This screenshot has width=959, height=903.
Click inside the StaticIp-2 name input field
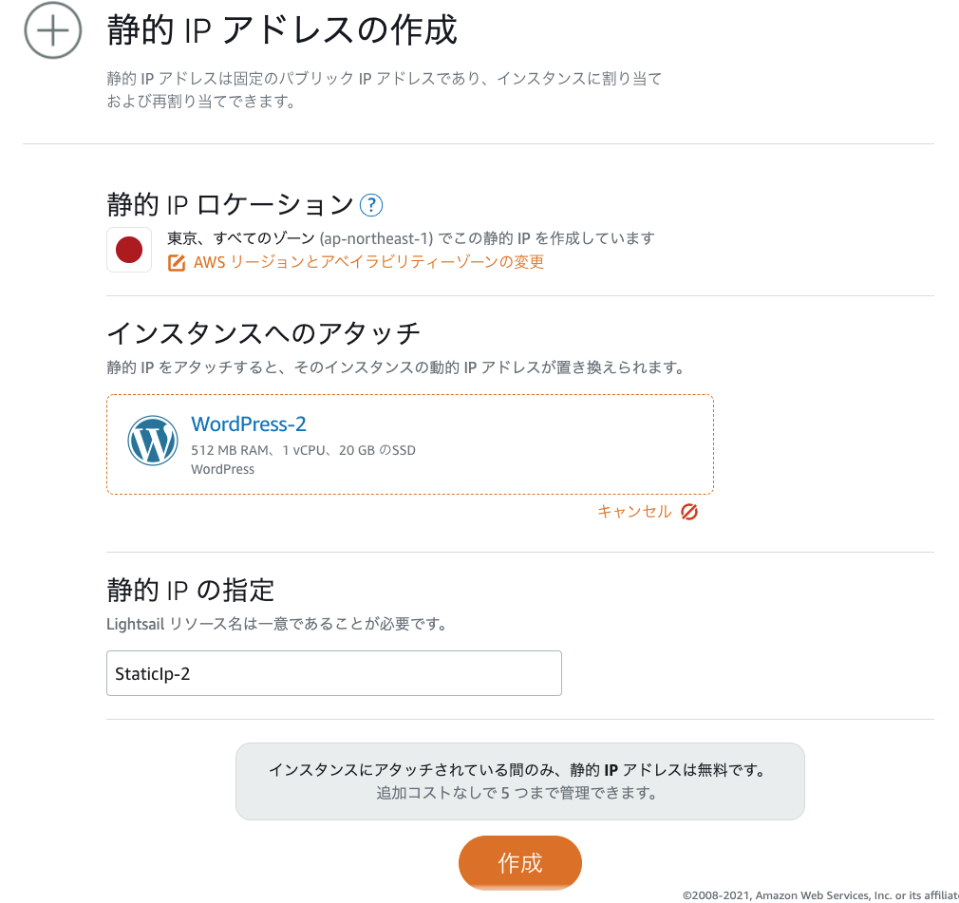[x=333, y=672]
